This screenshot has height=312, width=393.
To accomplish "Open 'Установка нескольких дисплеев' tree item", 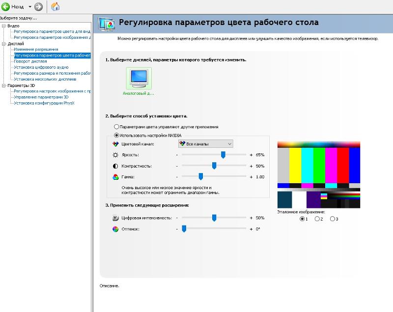I will tap(45, 79).
